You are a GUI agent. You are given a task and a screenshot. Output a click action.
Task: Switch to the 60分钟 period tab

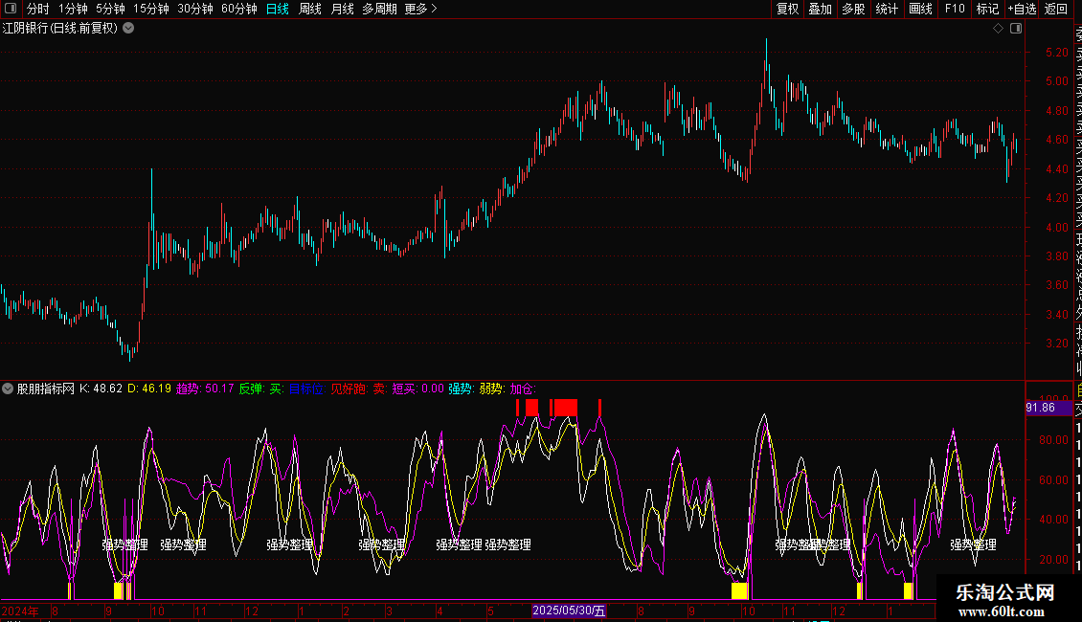[x=238, y=9]
